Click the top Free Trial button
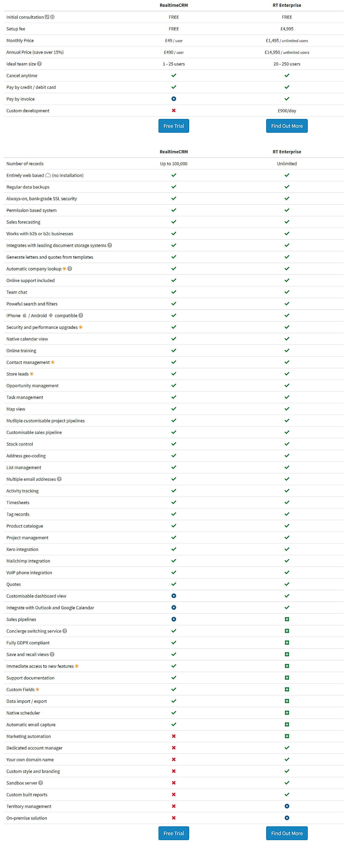The width and height of the screenshot is (349, 845). click(174, 125)
